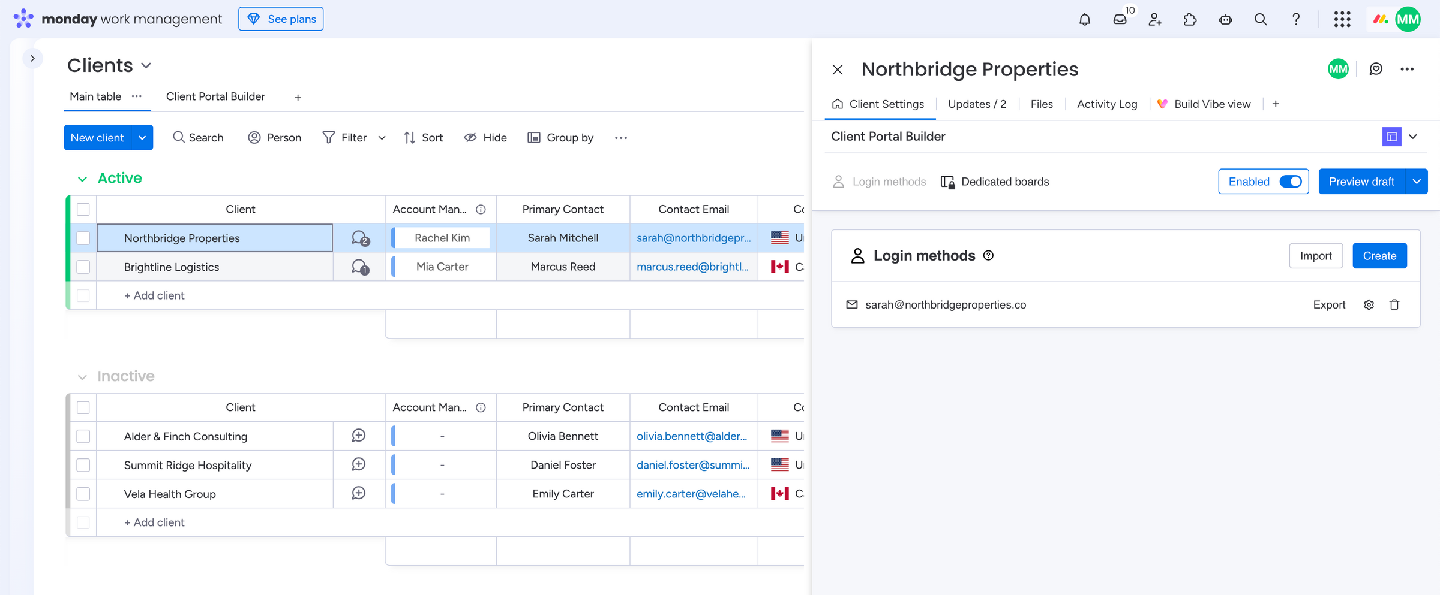Open more board toolbar options dots
Screen dimensions: 1440x595
tap(620, 138)
